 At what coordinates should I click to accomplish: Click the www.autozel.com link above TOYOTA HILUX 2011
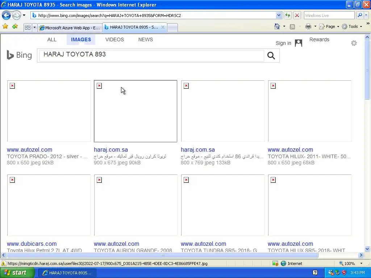[x=290, y=149]
